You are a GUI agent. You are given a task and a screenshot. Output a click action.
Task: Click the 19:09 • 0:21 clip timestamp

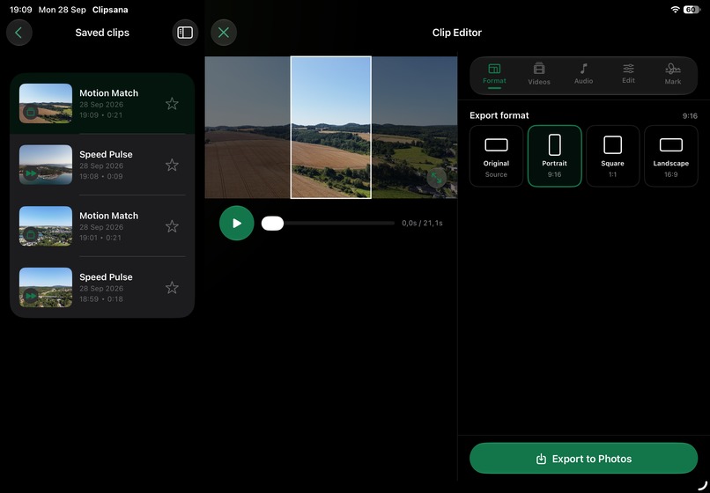coord(101,115)
